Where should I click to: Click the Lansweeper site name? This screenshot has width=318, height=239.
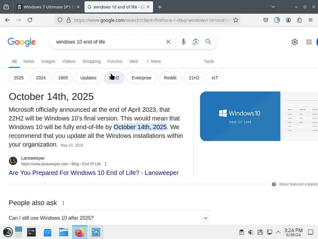coord(33,158)
